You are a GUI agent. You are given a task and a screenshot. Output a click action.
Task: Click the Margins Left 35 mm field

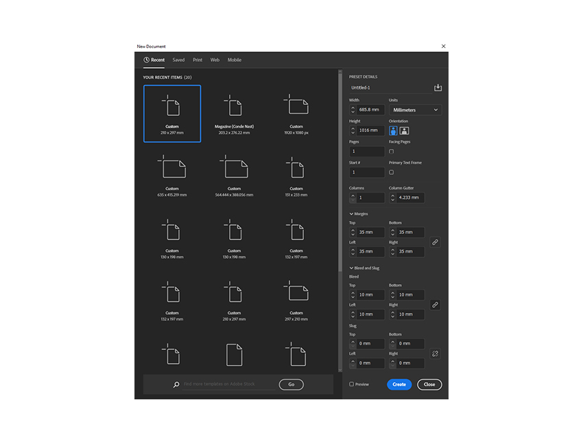370,251
